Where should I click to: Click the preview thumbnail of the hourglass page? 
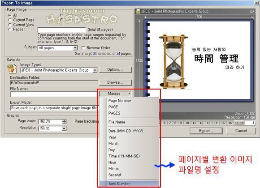point(199,60)
